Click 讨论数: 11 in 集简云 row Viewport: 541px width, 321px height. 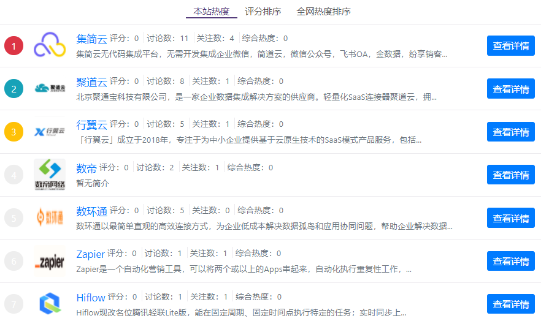point(167,38)
